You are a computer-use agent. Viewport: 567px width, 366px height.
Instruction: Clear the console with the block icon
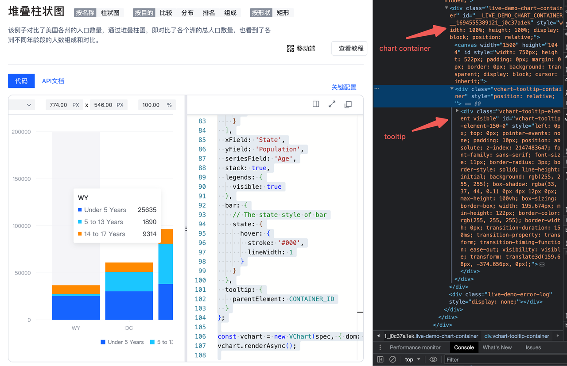pos(392,359)
